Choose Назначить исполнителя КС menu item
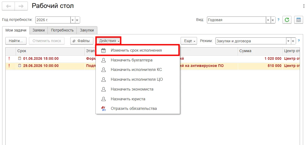 tap(138, 70)
